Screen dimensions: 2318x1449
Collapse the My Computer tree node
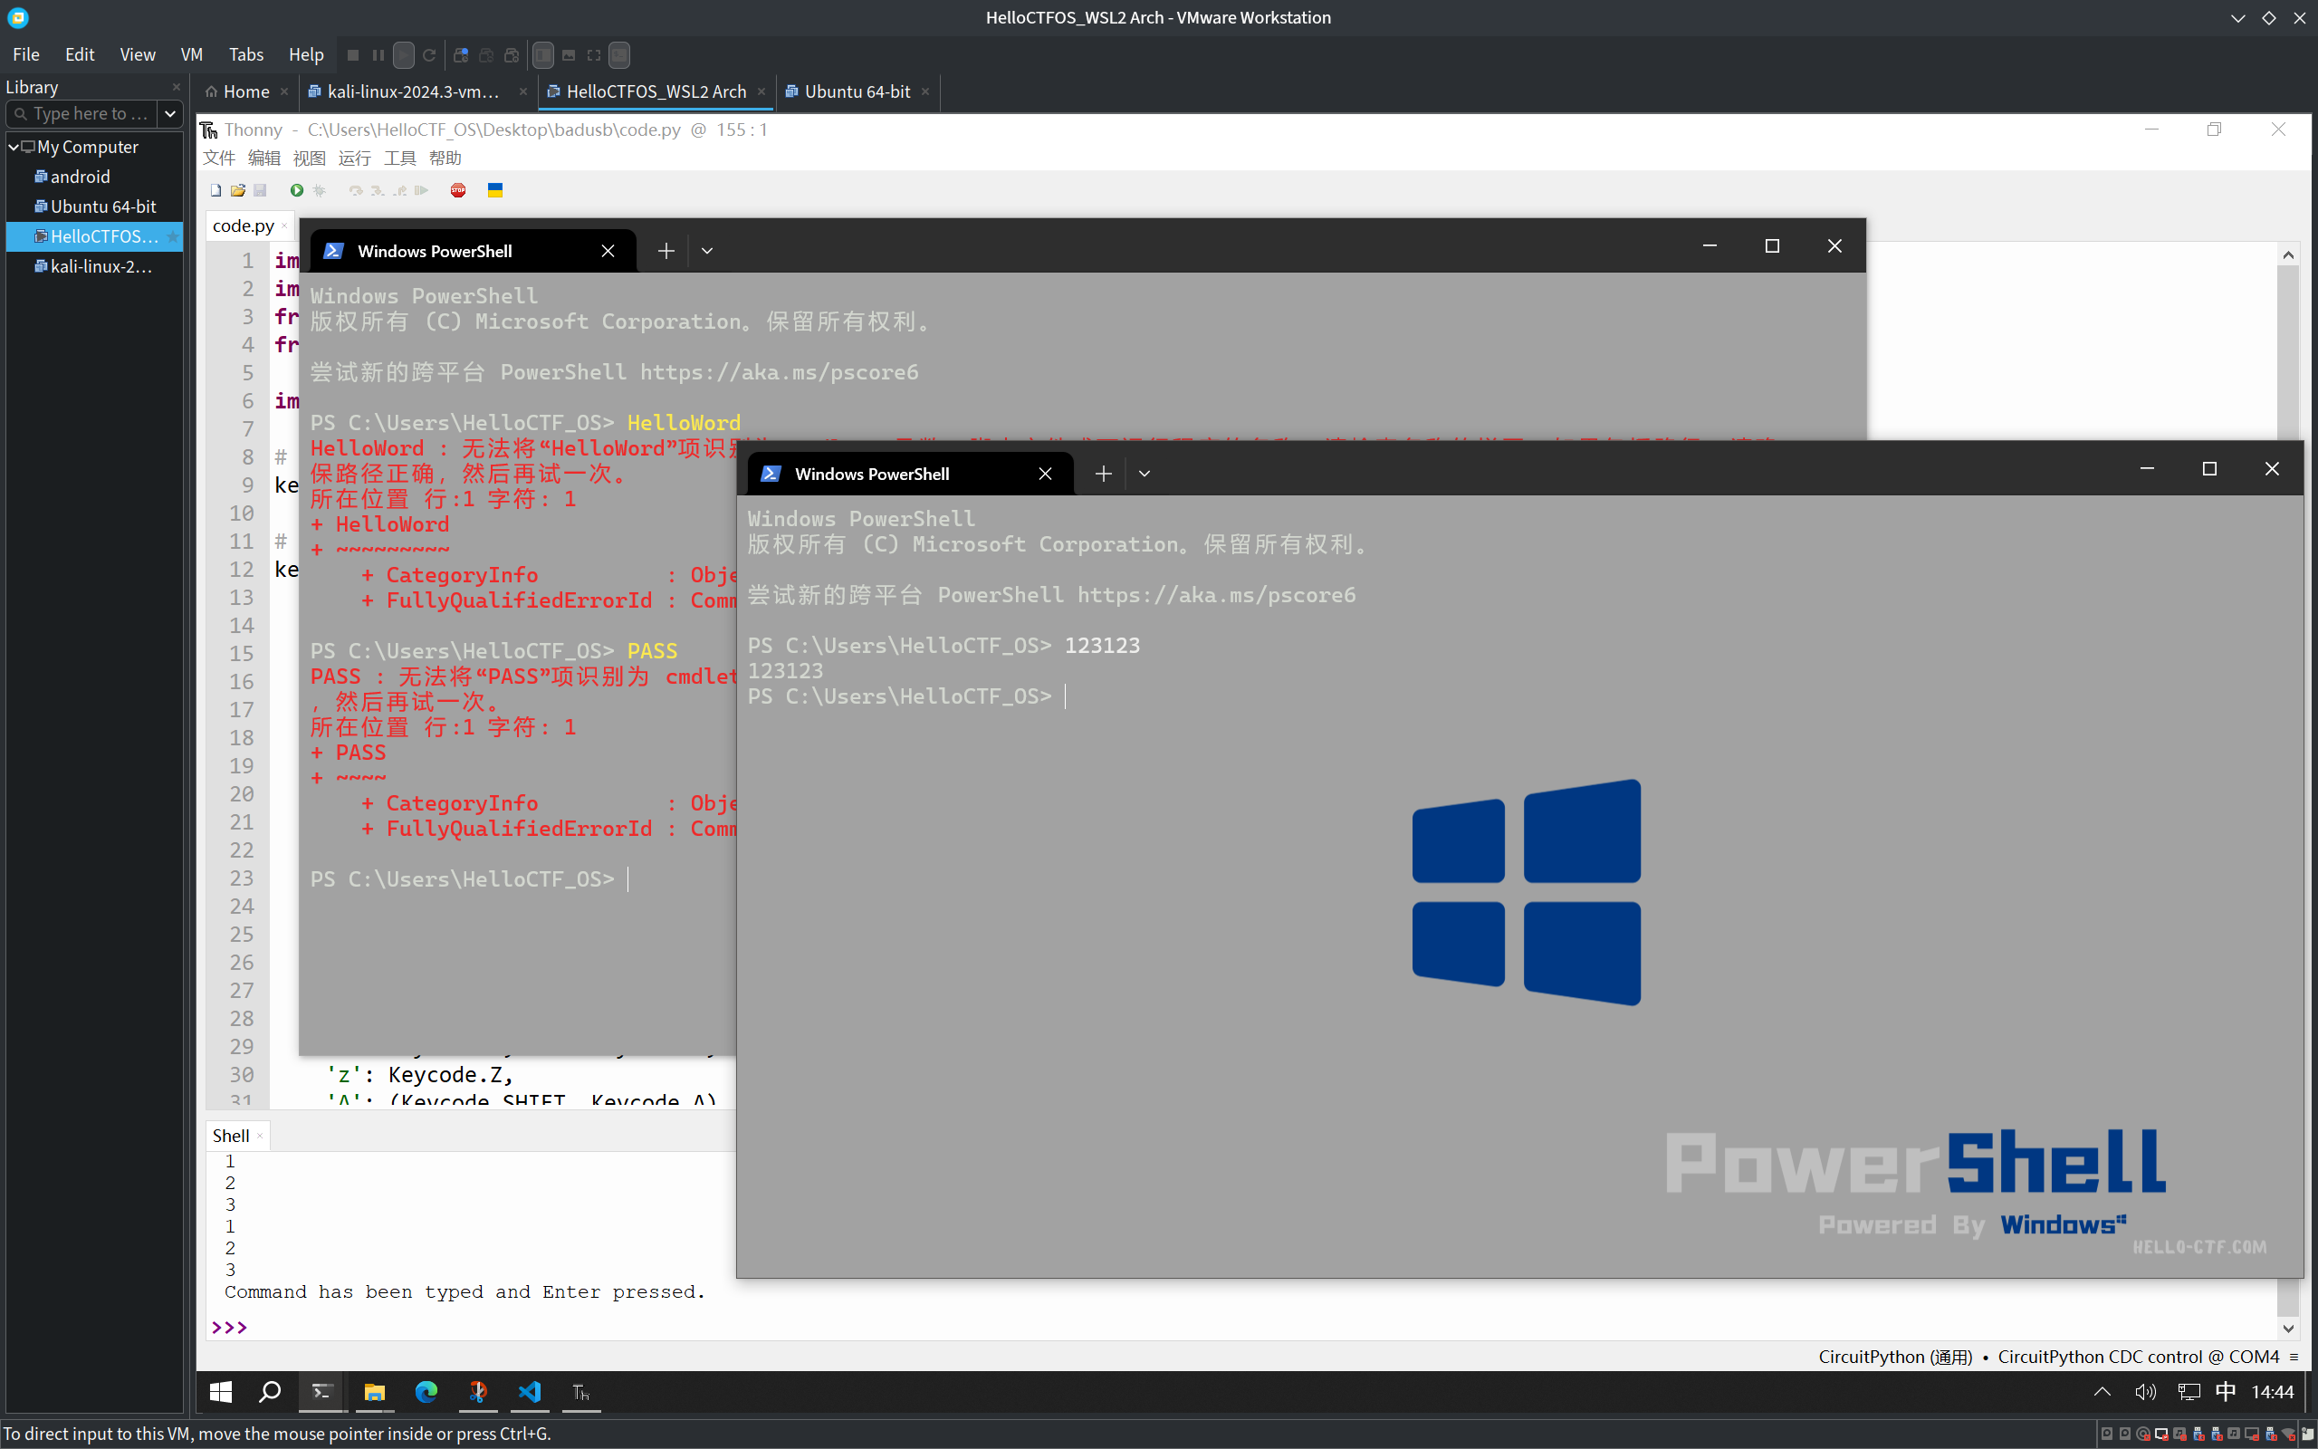(14, 147)
